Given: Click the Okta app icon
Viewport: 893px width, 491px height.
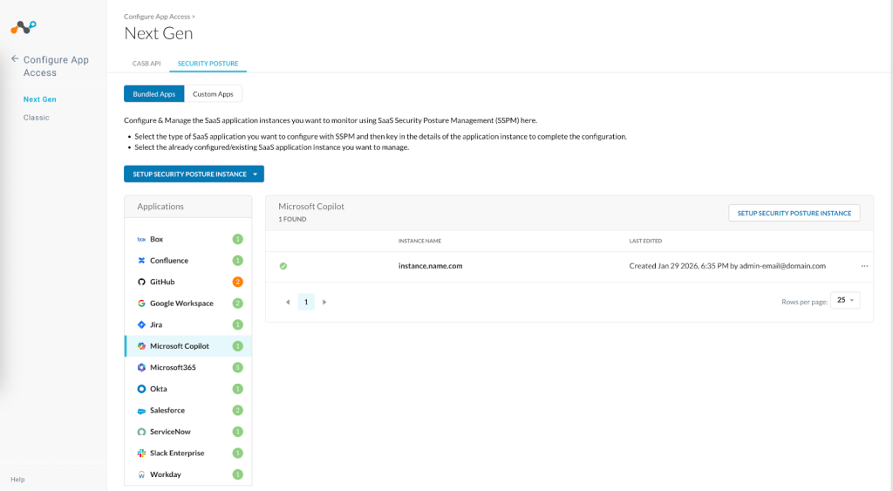Looking at the screenshot, I should click(x=141, y=388).
